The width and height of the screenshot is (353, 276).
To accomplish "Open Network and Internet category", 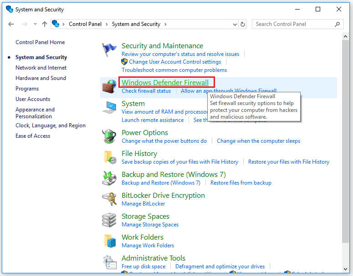I will point(41,68).
